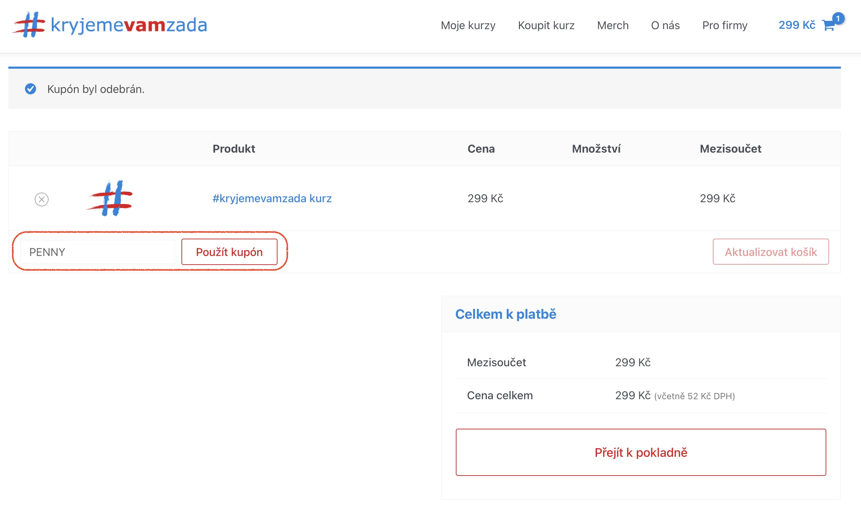The width and height of the screenshot is (861, 505).
Task: Apply the coupon with Použít kupón
Action: point(230,252)
